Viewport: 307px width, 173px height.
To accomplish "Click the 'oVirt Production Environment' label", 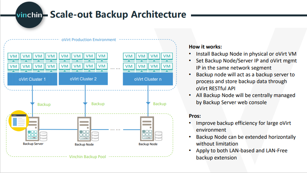I will pos(89,40).
